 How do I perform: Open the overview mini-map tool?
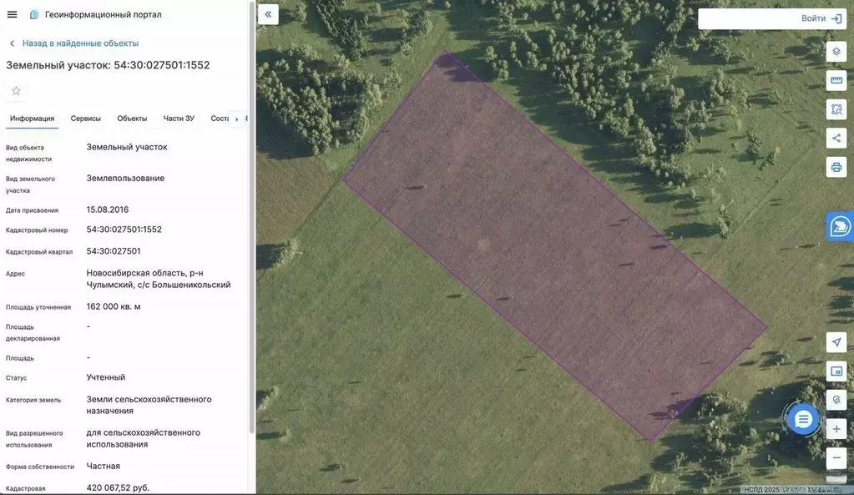click(x=836, y=371)
